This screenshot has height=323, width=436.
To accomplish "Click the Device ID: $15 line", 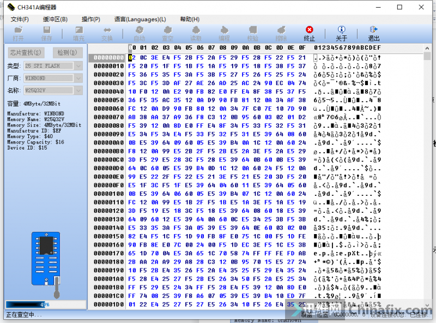I will (x=27, y=147).
